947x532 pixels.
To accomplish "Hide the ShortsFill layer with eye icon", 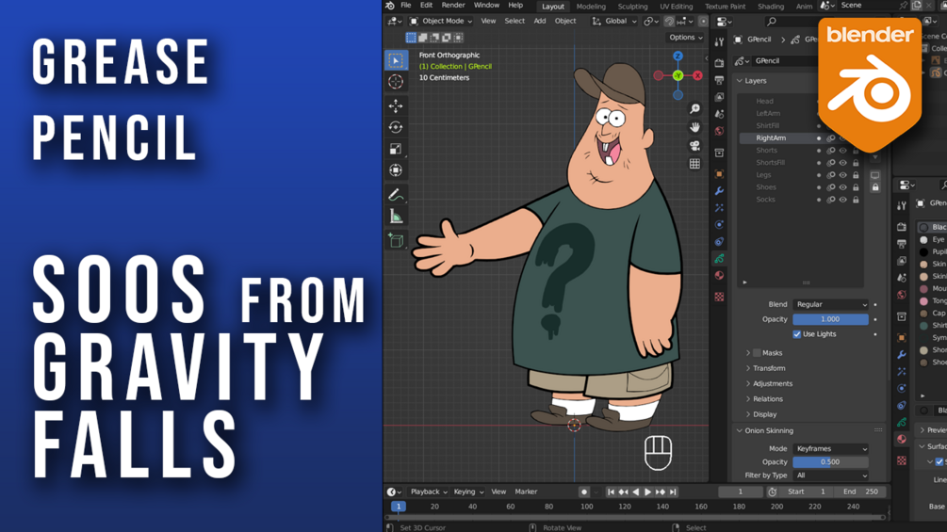I will [843, 163].
